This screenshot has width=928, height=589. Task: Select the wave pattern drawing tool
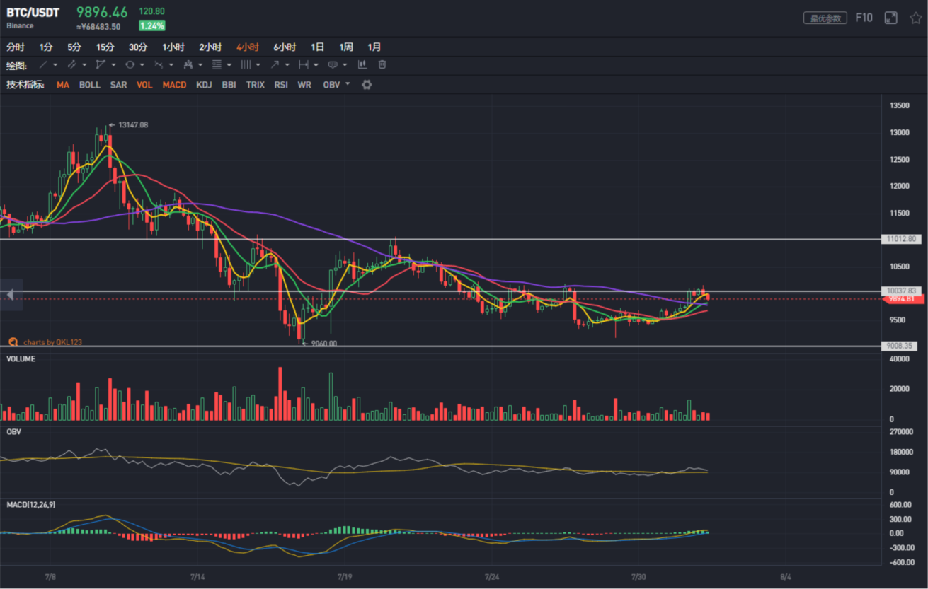click(159, 64)
